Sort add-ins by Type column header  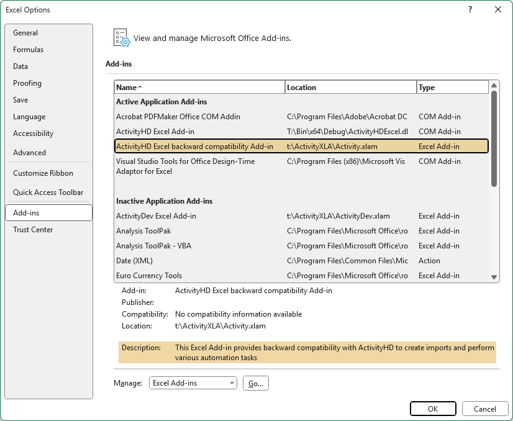pos(453,88)
